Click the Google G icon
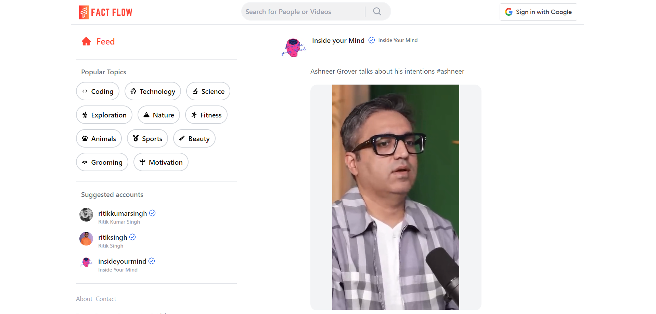 tap(509, 11)
